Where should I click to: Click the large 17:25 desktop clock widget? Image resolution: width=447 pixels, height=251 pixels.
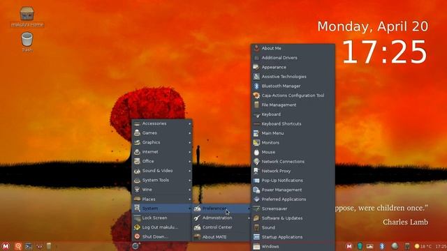(x=385, y=52)
